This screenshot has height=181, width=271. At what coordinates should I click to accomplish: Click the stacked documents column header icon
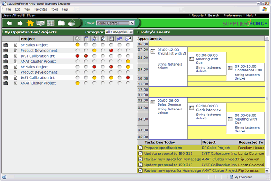point(77,39)
